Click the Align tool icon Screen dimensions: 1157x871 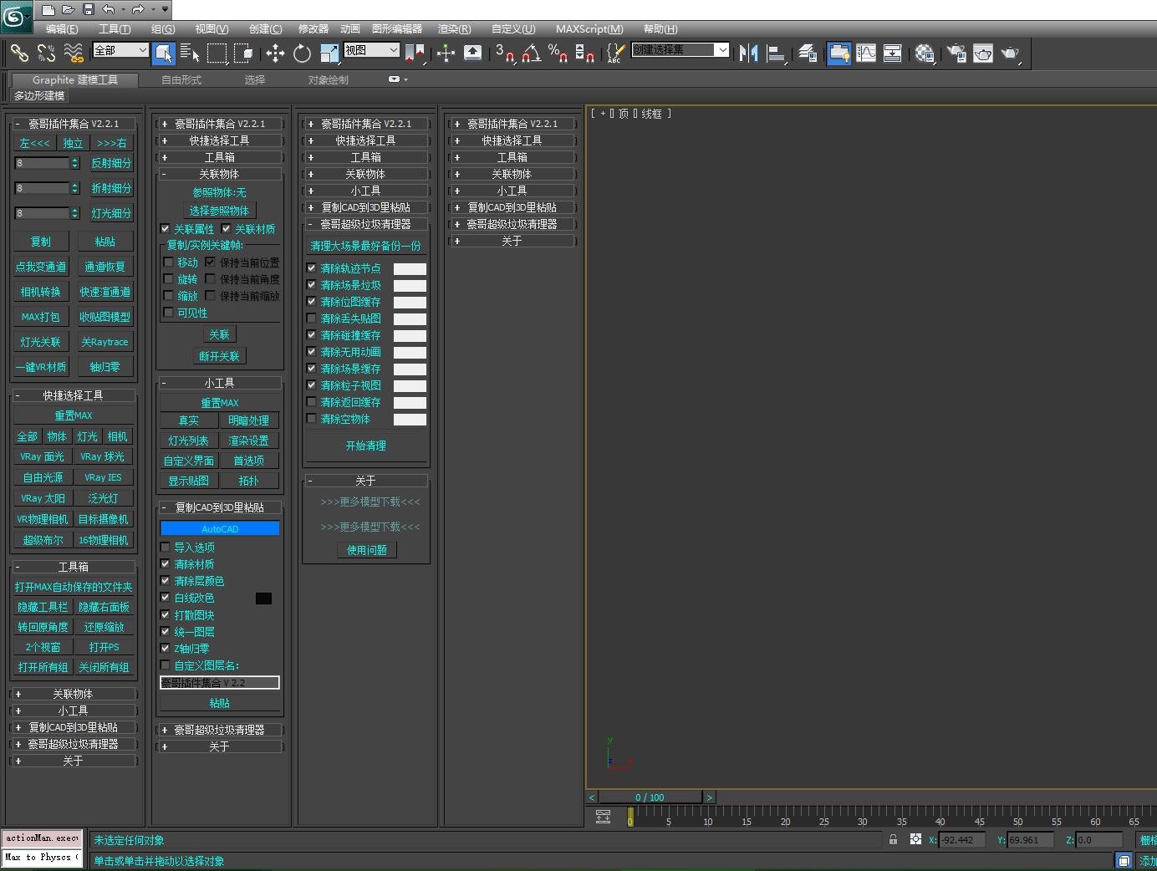click(775, 53)
